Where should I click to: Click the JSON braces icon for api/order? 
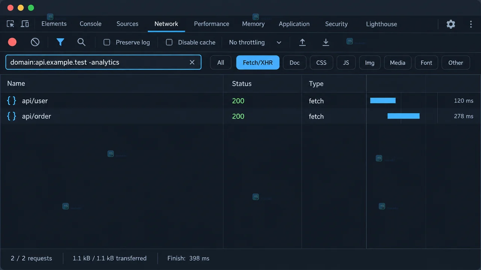tap(12, 116)
